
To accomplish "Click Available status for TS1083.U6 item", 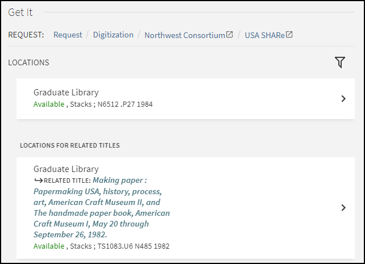I will pos(49,246).
